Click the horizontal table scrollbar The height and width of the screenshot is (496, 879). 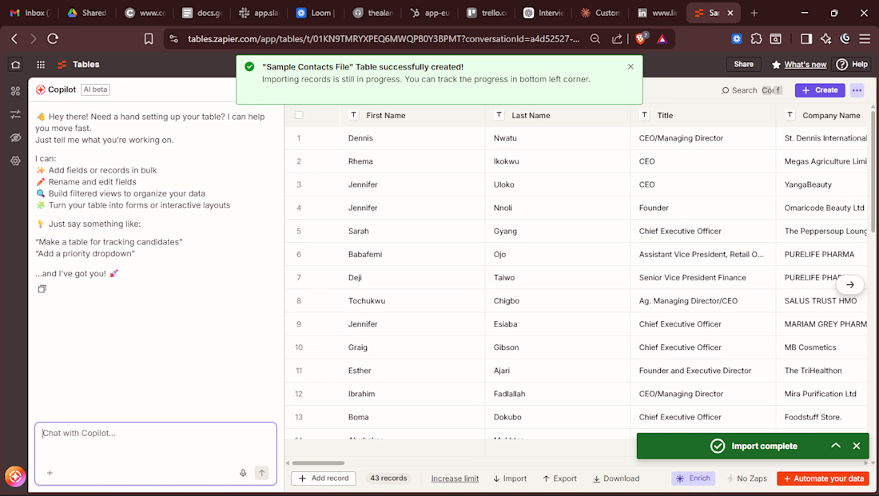click(318, 463)
